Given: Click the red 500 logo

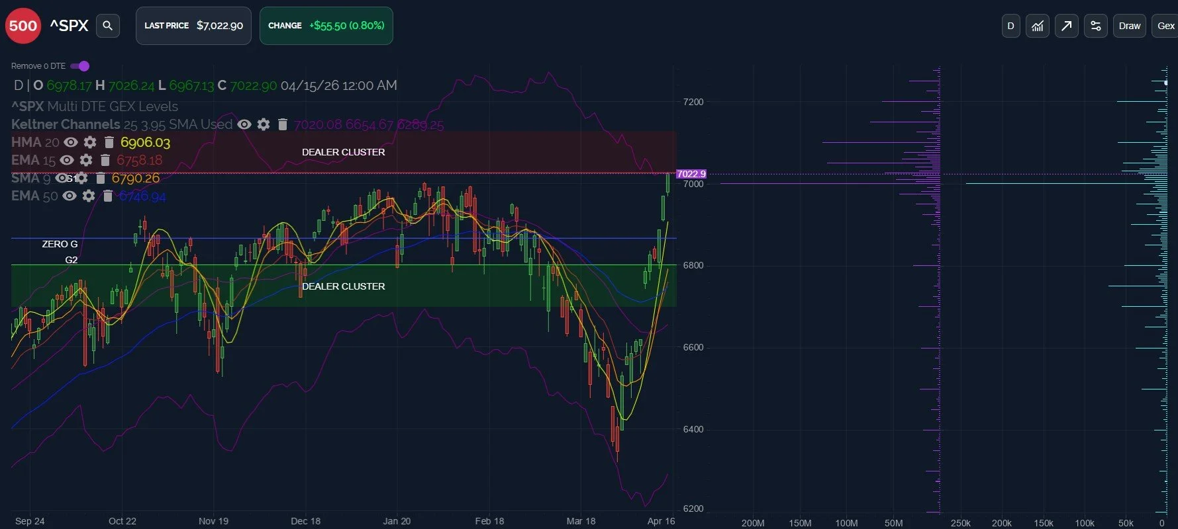Looking at the screenshot, I should click(x=23, y=26).
